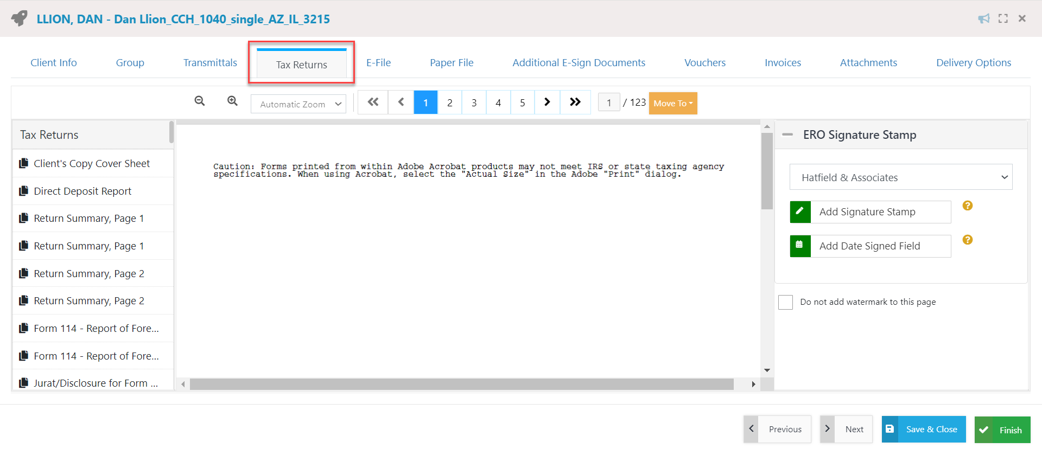Switch to the Vouchers tab
The image size is (1042, 455).
coord(704,63)
